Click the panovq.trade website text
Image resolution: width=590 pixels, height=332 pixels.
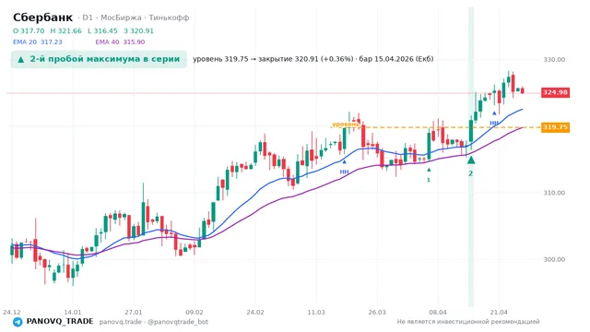pos(121,322)
